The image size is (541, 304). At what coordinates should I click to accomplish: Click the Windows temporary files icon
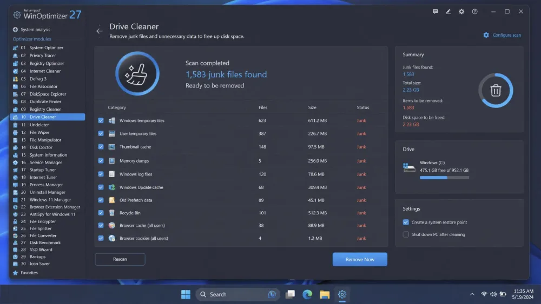coord(112,120)
